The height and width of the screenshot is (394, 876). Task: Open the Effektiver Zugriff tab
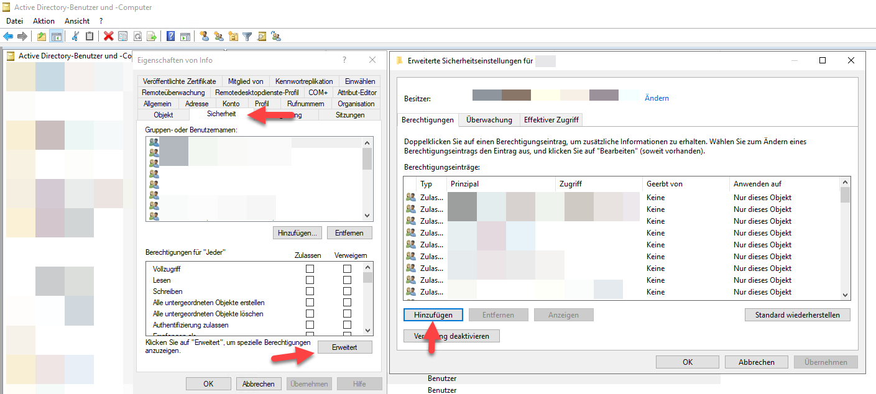[551, 120]
